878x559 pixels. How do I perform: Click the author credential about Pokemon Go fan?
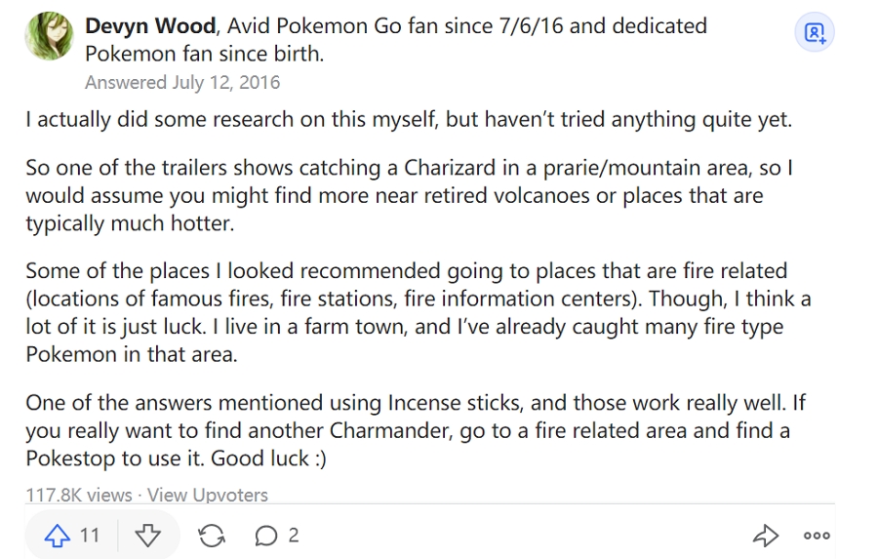pos(468,26)
